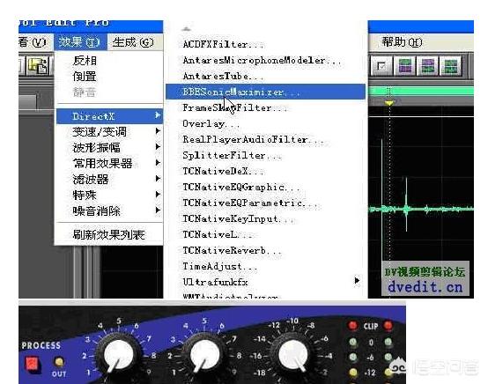The image size is (488, 384).
Task: Choose 刷新效果列表 menu entry
Action: [109, 234]
